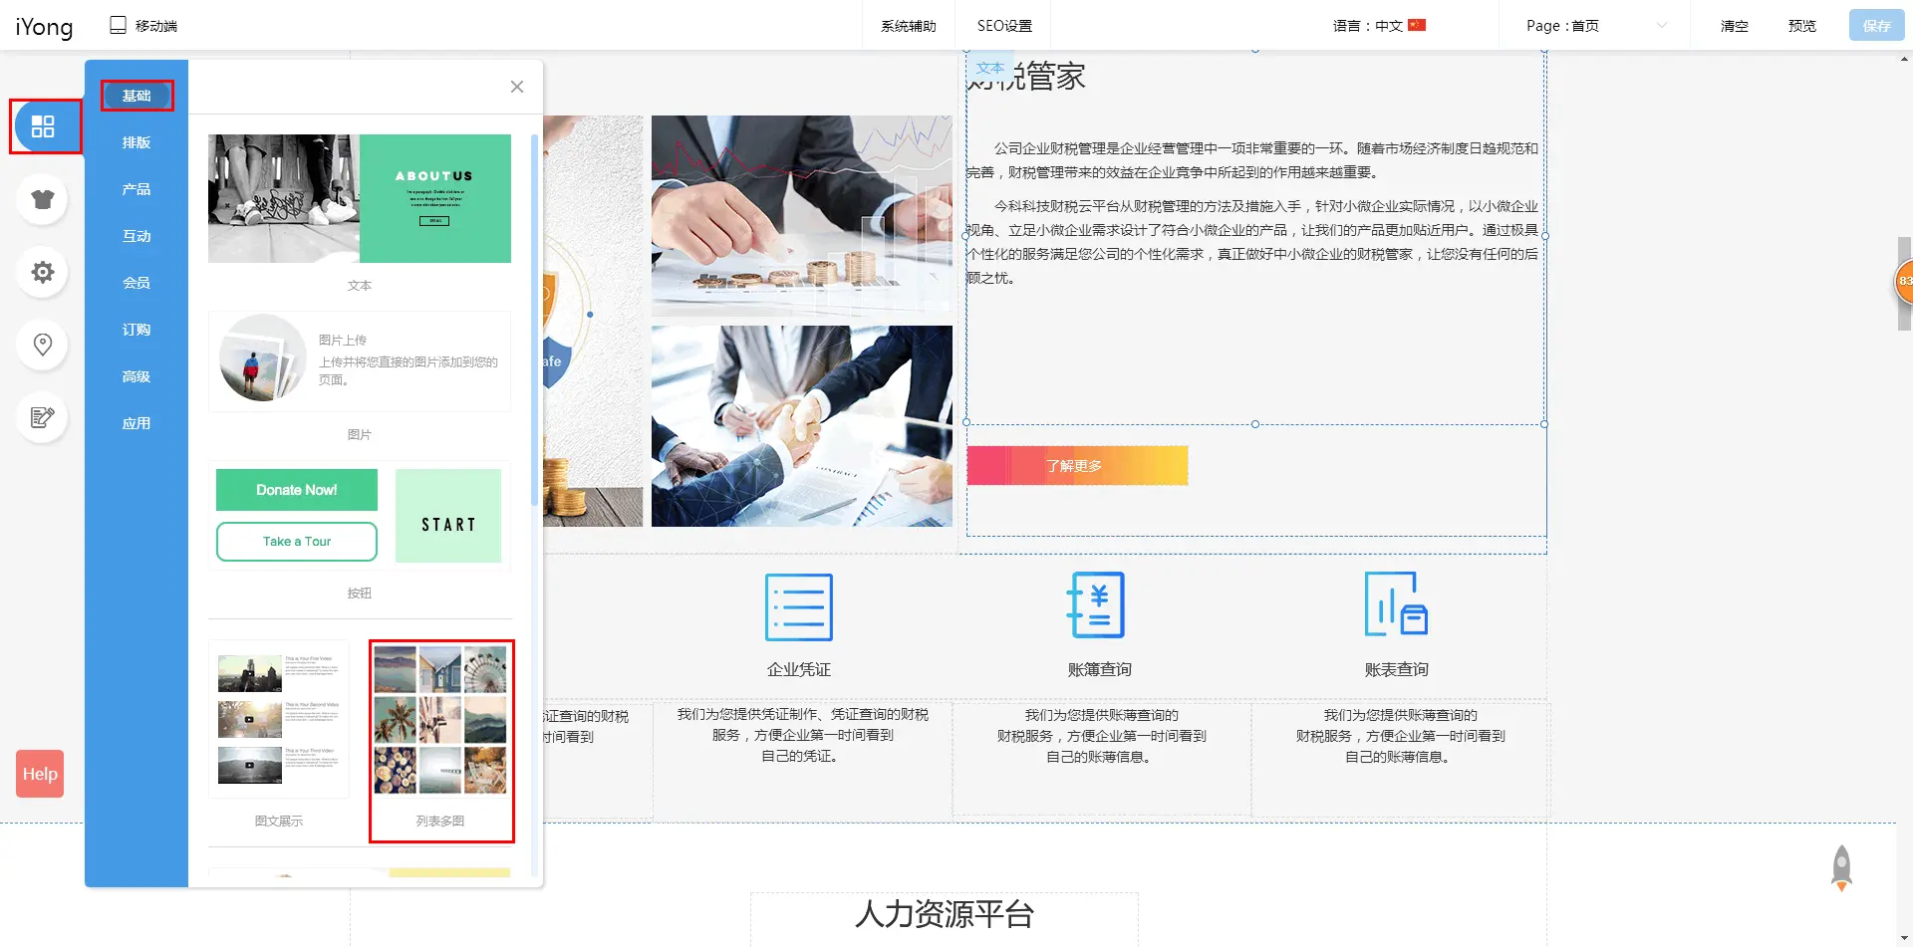
Task: Open the components grid sidebar icon
Action: pos(43,126)
